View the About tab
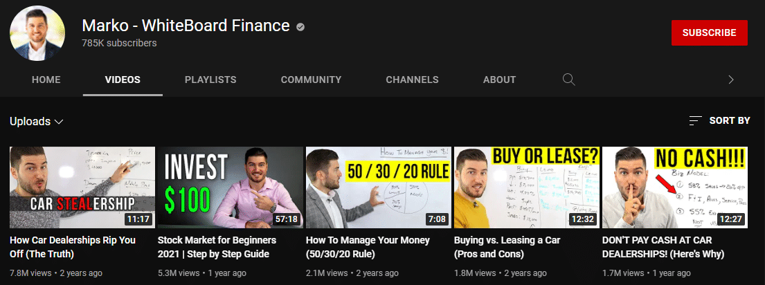 499,80
